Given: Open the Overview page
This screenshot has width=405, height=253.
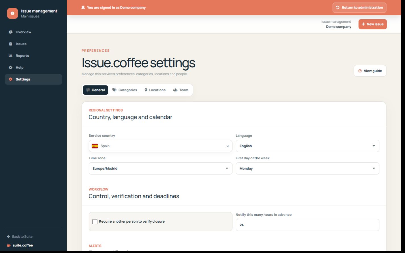Looking at the screenshot, I should pyautogui.click(x=34, y=32).
